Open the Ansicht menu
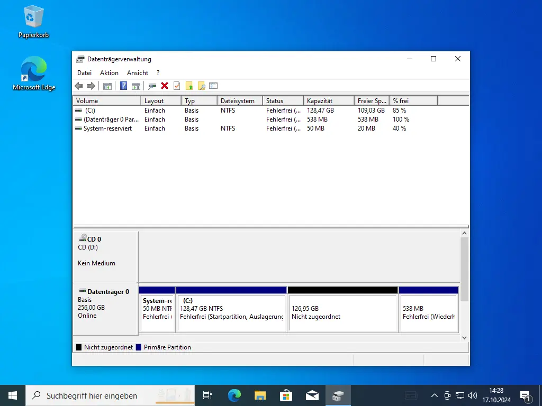The height and width of the screenshot is (406, 542). [x=138, y=73]
